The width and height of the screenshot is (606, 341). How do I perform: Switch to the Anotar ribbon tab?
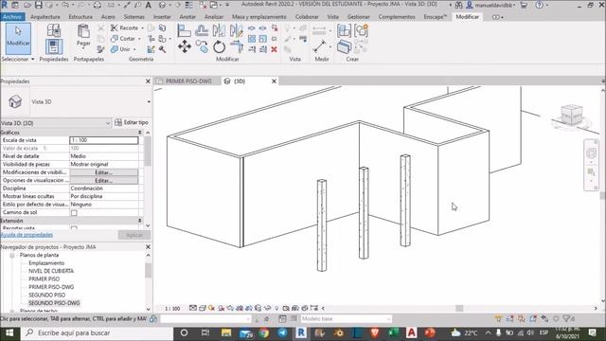tap(187, 17)
